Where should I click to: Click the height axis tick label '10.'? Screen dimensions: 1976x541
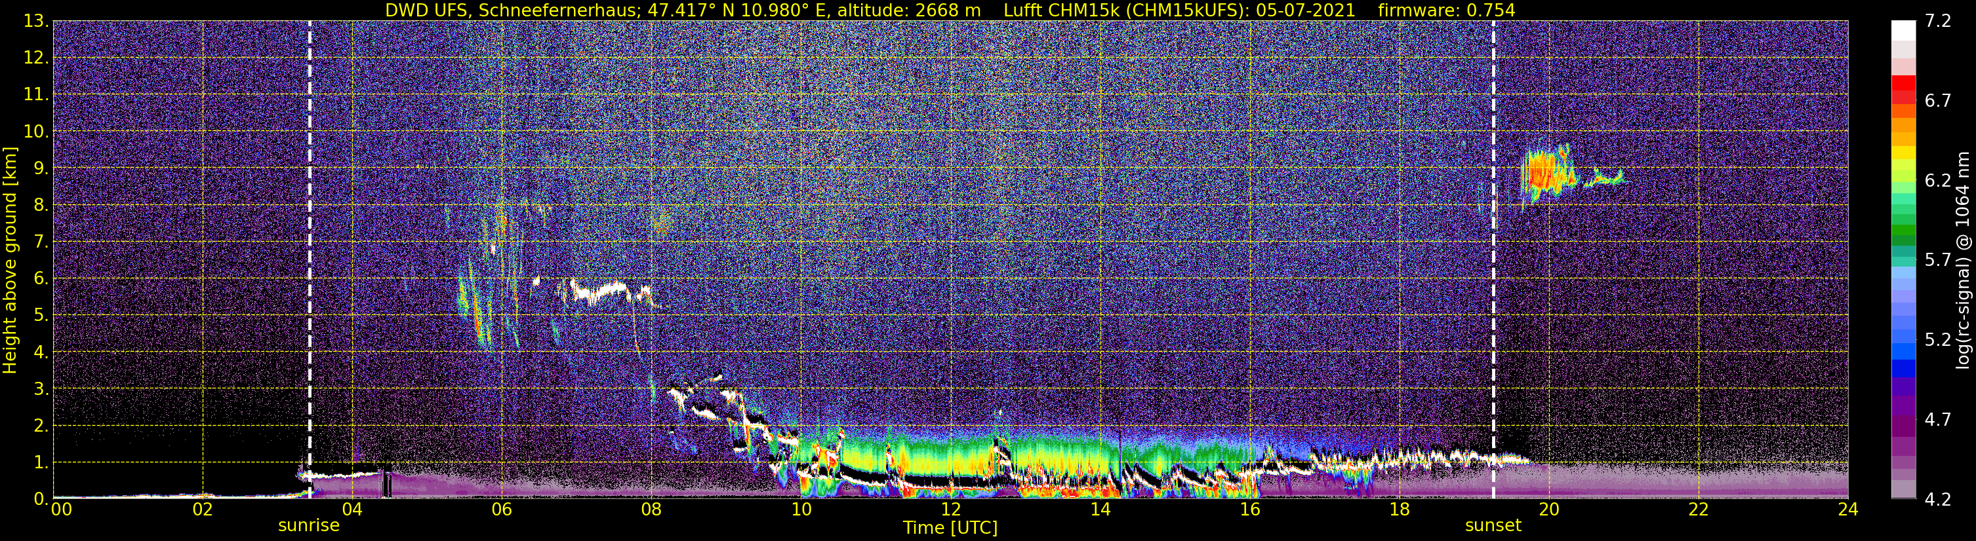pos(36,132)
